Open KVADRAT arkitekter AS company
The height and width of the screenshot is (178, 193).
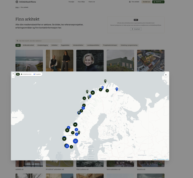pyautogui.click(x=55, y=169)
